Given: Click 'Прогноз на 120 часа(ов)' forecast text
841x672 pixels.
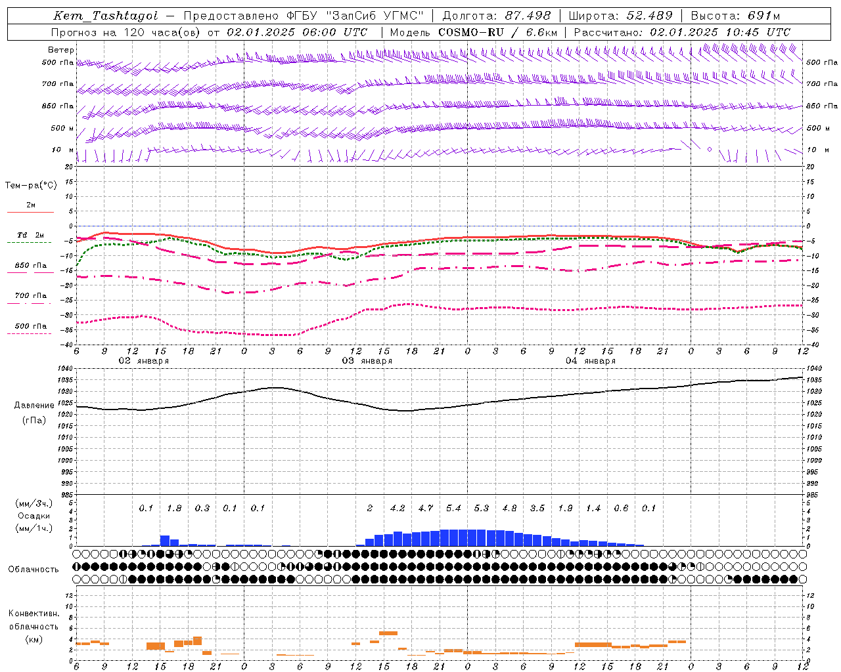Looking at the screenshot, I should 127,32.
